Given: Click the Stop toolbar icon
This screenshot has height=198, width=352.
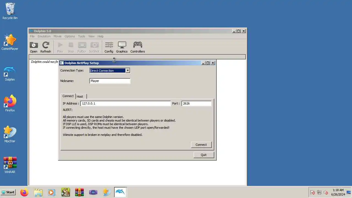Looking at the screenshot, I should tap(71, 47).
